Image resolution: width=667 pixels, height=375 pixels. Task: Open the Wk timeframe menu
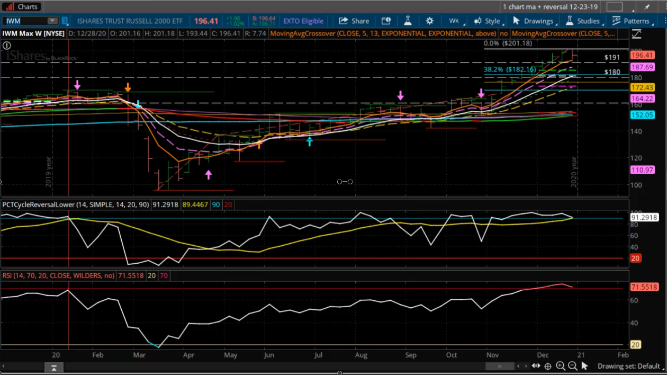point(455,21)
